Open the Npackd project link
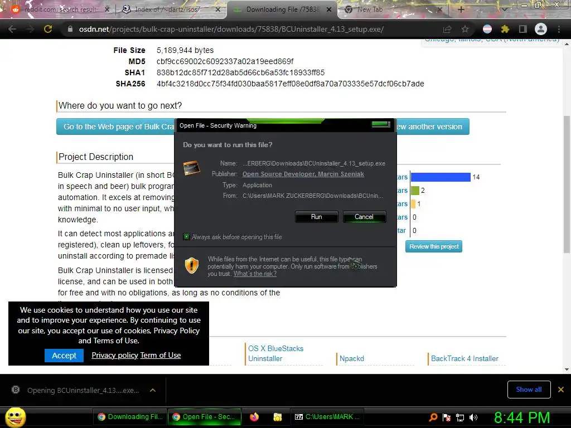The height and width of the screenshot is (428, 571). click(x=352, y=358)
